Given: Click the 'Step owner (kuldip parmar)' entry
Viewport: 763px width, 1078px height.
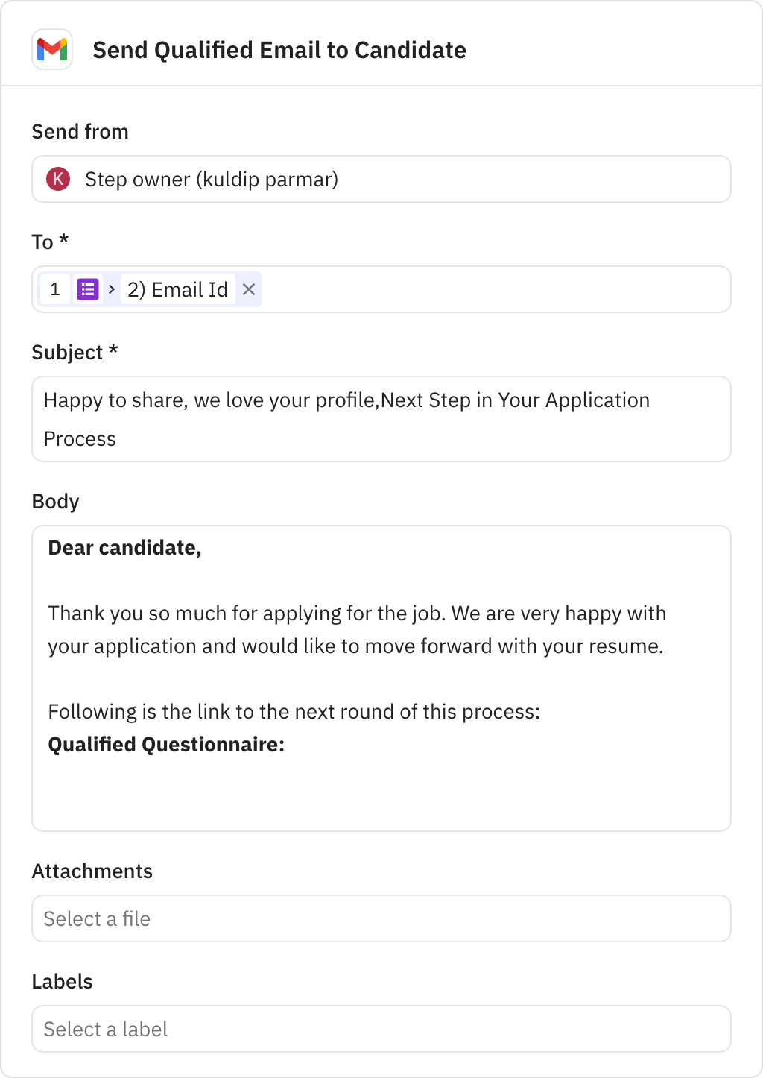Looking at the screenshot, I should click(212, 179).
